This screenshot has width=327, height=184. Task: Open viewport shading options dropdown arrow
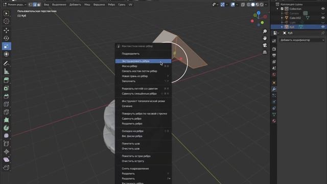266,5
